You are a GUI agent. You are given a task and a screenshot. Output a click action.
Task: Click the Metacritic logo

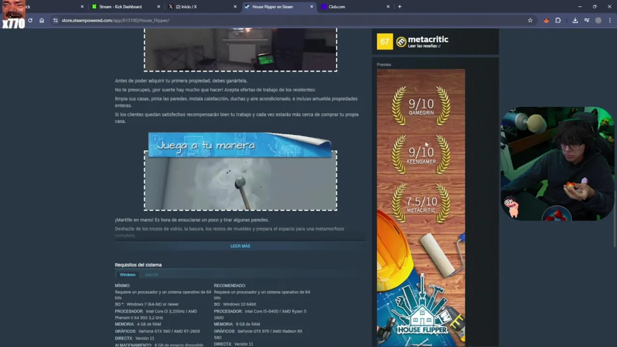pos(422,40)
